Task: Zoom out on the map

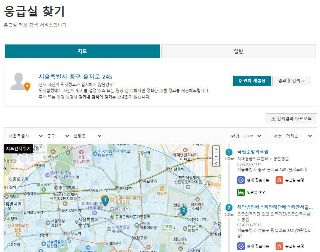Action: (216, 156)
